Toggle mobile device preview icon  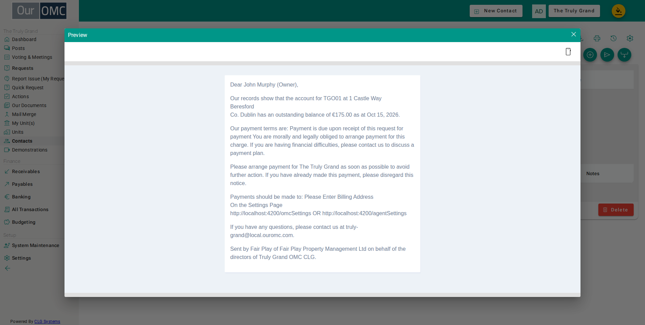[x=568, y=52]
